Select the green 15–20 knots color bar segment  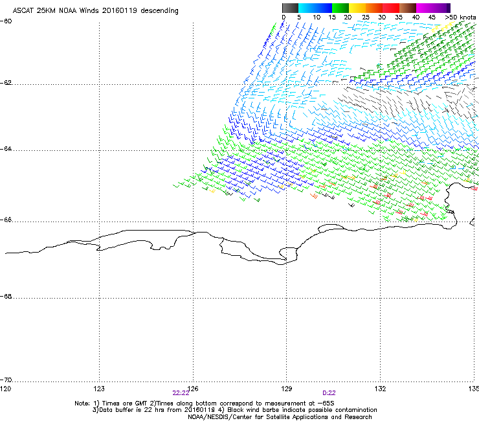[x=340, y=8]
